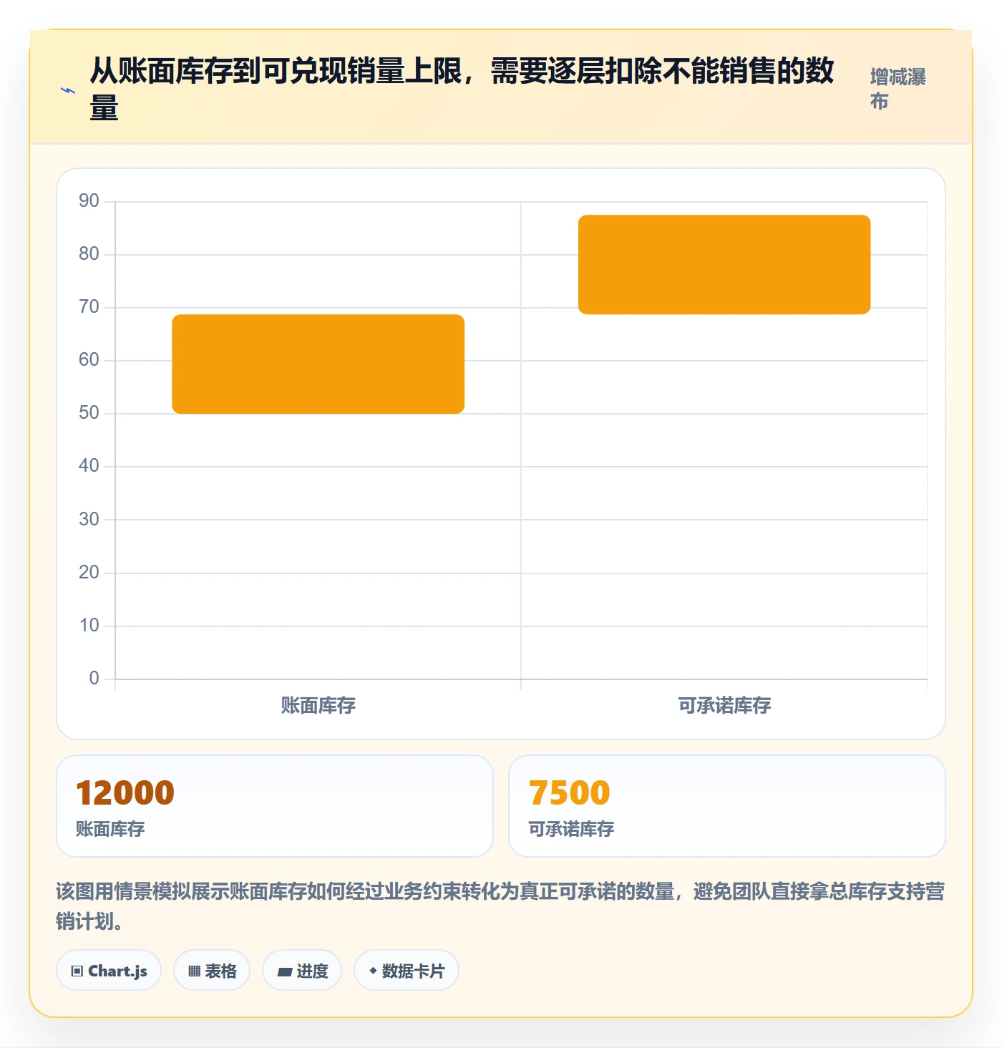1002x1048 pixels.
Task: Select the Chart.js tag label
Action: (117, 971)
